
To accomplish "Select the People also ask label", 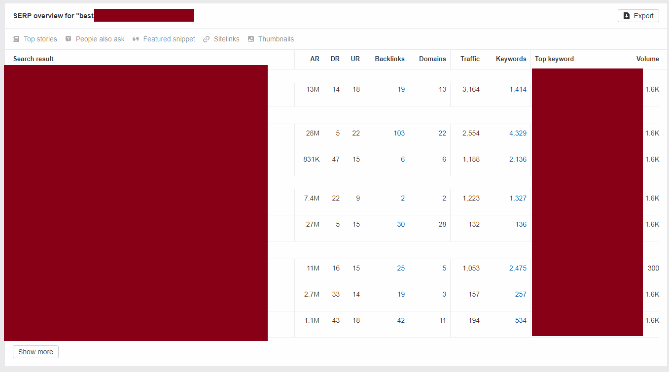I will pos(100,39).
